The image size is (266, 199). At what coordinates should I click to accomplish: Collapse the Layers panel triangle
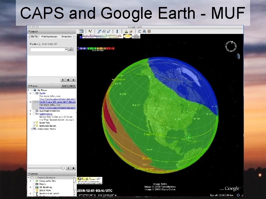(x=29, y=174)
